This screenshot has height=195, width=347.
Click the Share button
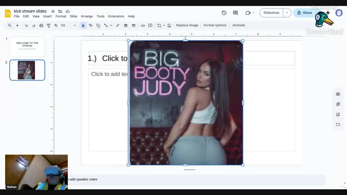[x=304, y=13]
